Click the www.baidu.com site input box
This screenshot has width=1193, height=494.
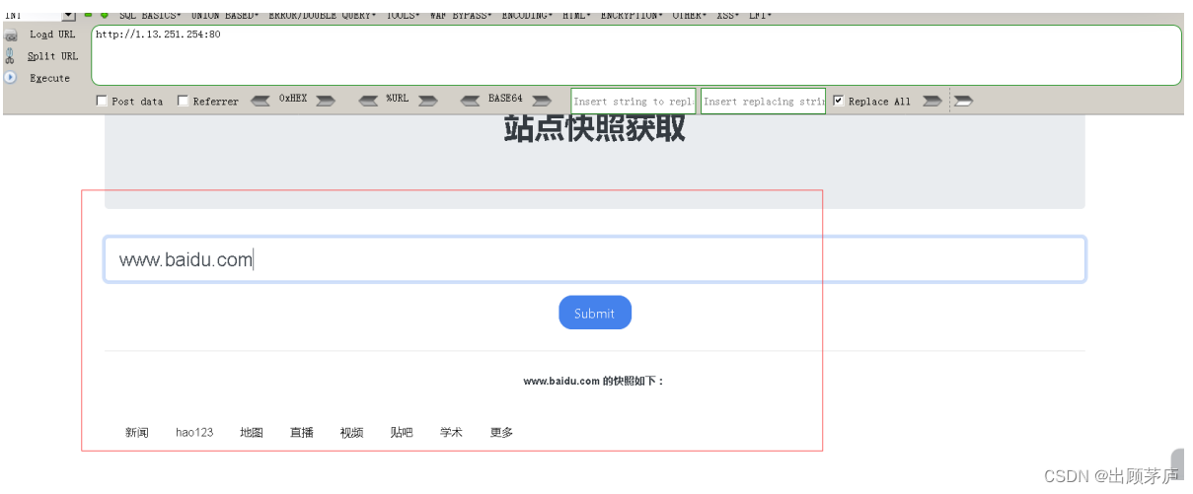595,260
